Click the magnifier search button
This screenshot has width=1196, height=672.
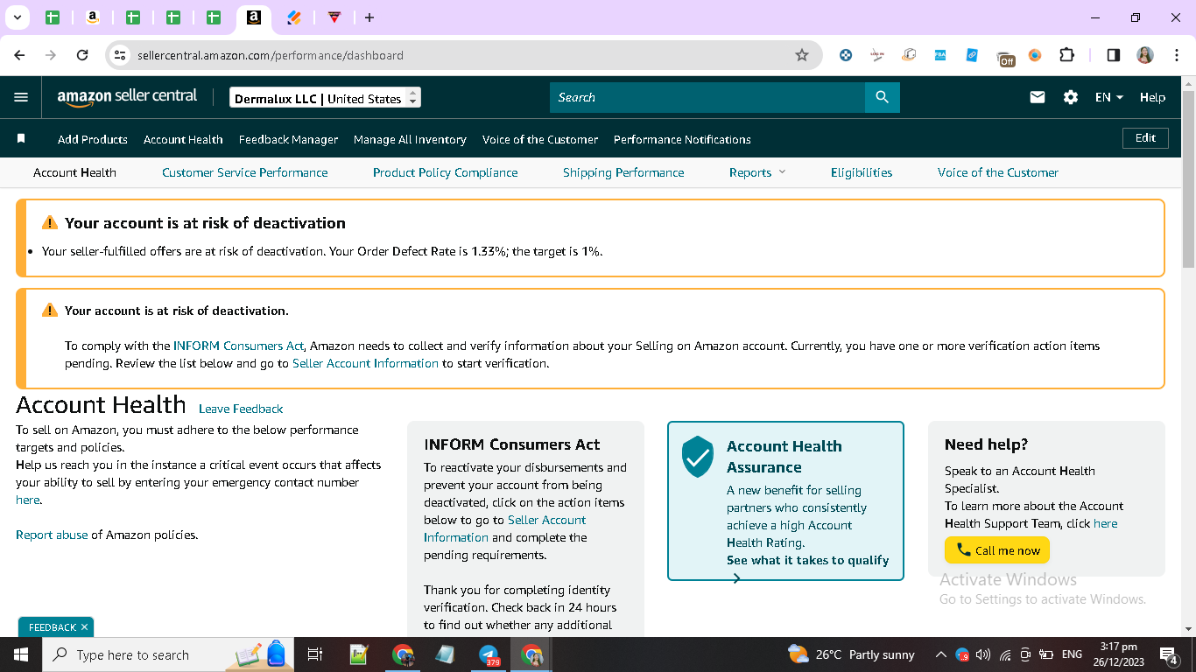[882, 97]
